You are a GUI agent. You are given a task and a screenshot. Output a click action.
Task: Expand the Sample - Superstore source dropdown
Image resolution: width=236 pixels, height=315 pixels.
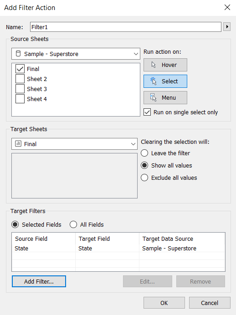76,54
